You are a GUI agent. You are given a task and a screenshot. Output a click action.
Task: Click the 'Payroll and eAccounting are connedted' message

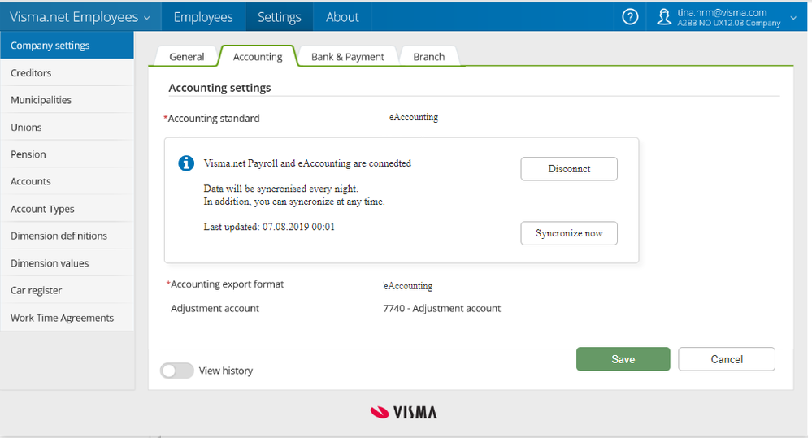coord(307,163)
